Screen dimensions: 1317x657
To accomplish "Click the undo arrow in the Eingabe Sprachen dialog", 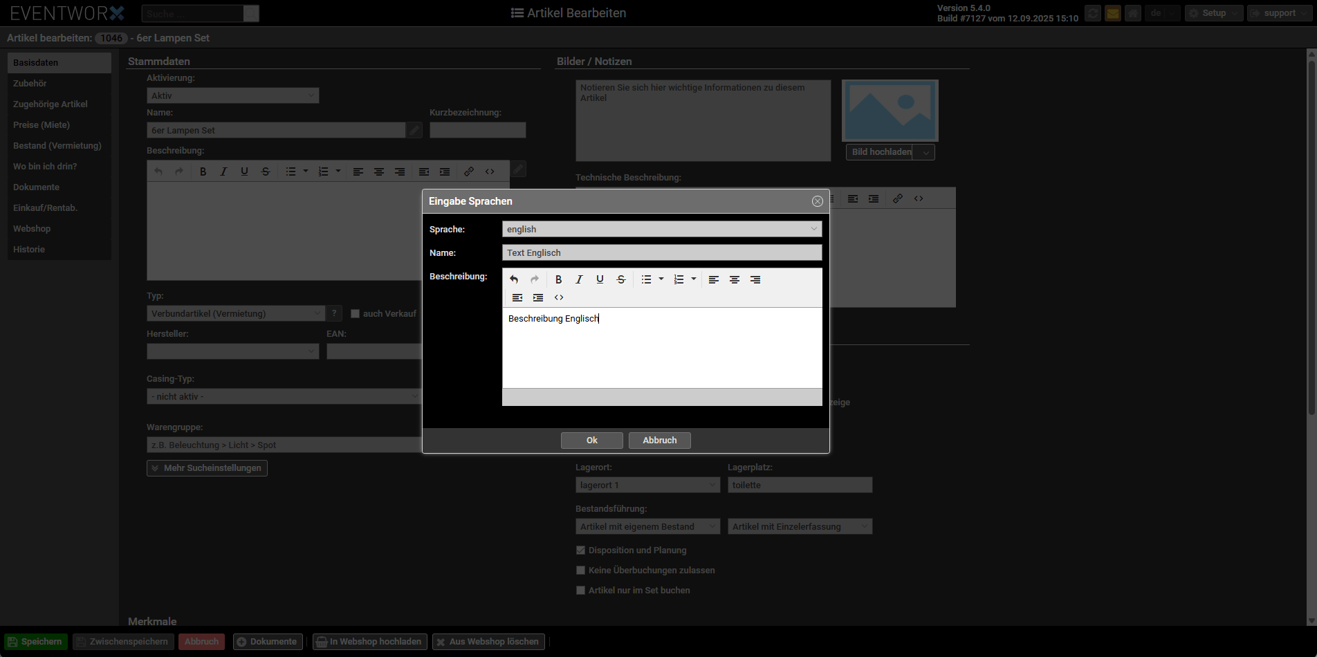I will [514, 279].
